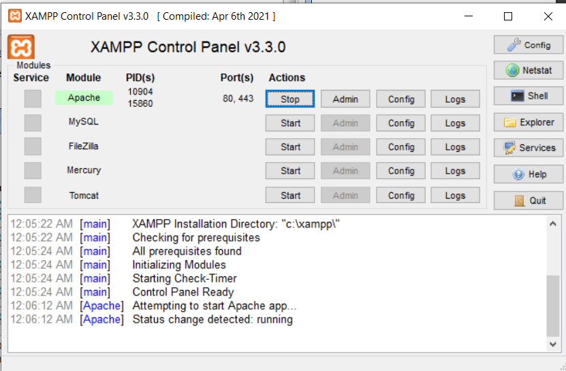Maximize the XAMPP Control Panel window
The width and height of the screenshot is (566, 371).
point(508,16)
